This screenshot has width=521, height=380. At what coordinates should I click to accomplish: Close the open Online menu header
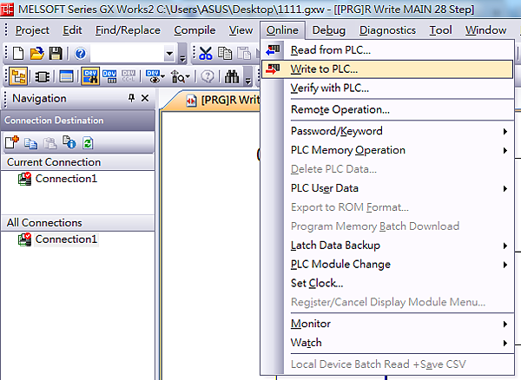click(282, 30)
